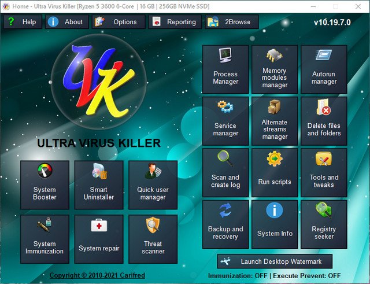Launch Memory modules manager
The height and width of the screenshot is (284, 370).
(x=275, y=69)
